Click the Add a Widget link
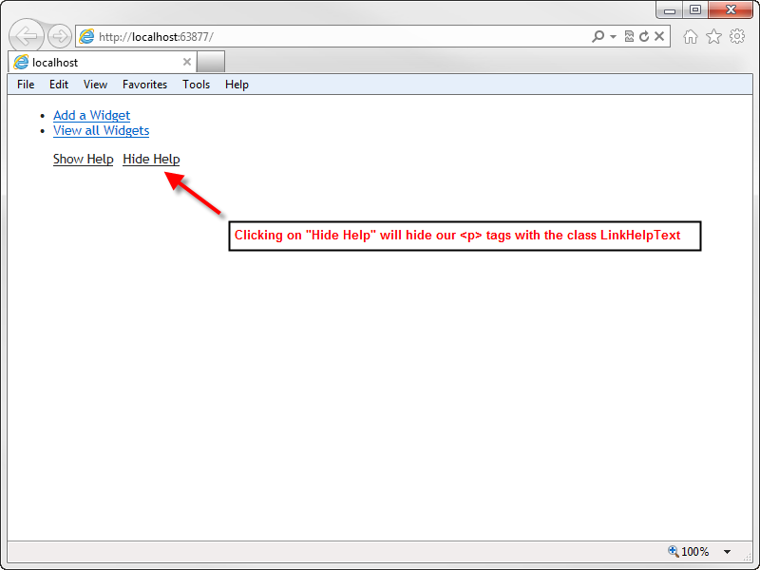The image size is (760, 570). 91,115
